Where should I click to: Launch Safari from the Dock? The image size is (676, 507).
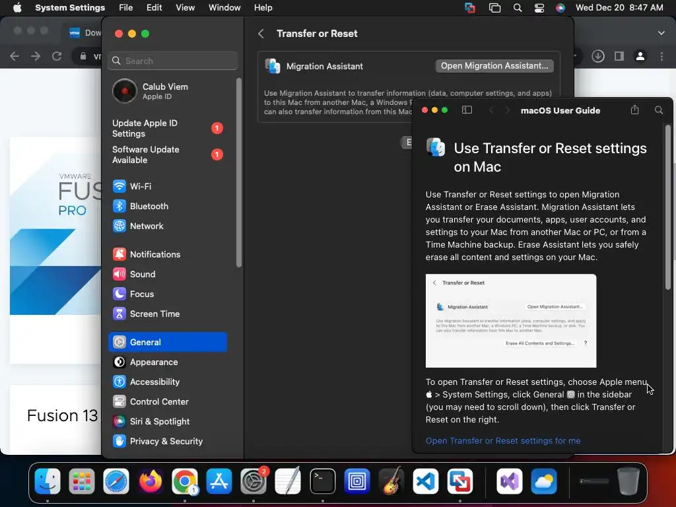[116, 481]
